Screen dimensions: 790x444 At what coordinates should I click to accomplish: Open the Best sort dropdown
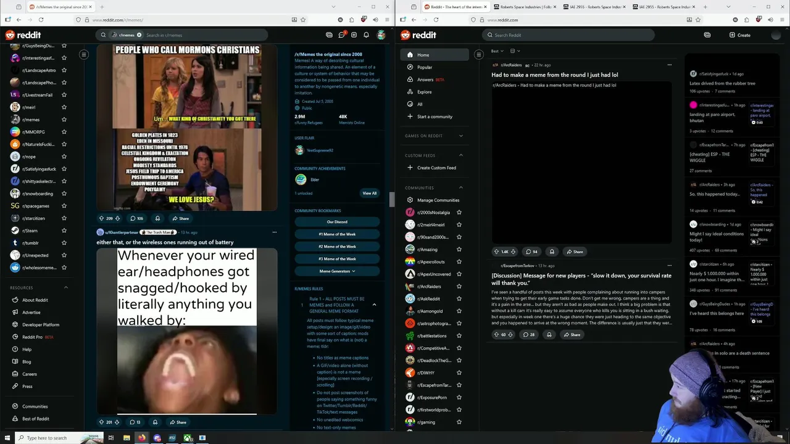497,51
